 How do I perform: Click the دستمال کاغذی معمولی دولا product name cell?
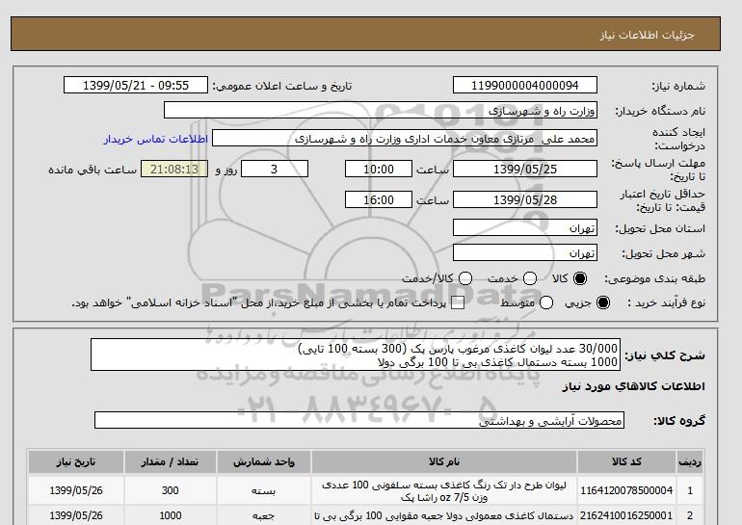tap(444, 515)
